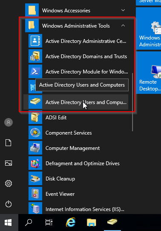Open Active Directory Module for Windows PowerShell icon

tap(35, 71)
